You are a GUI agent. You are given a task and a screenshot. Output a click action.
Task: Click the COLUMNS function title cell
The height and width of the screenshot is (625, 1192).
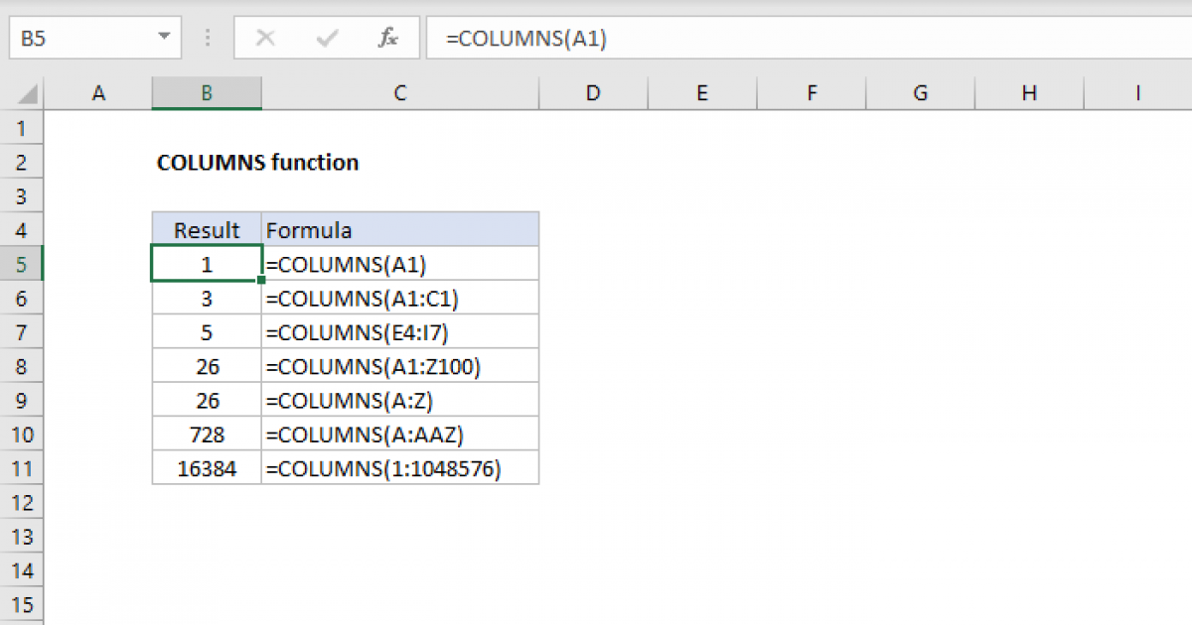click(258, 163)
